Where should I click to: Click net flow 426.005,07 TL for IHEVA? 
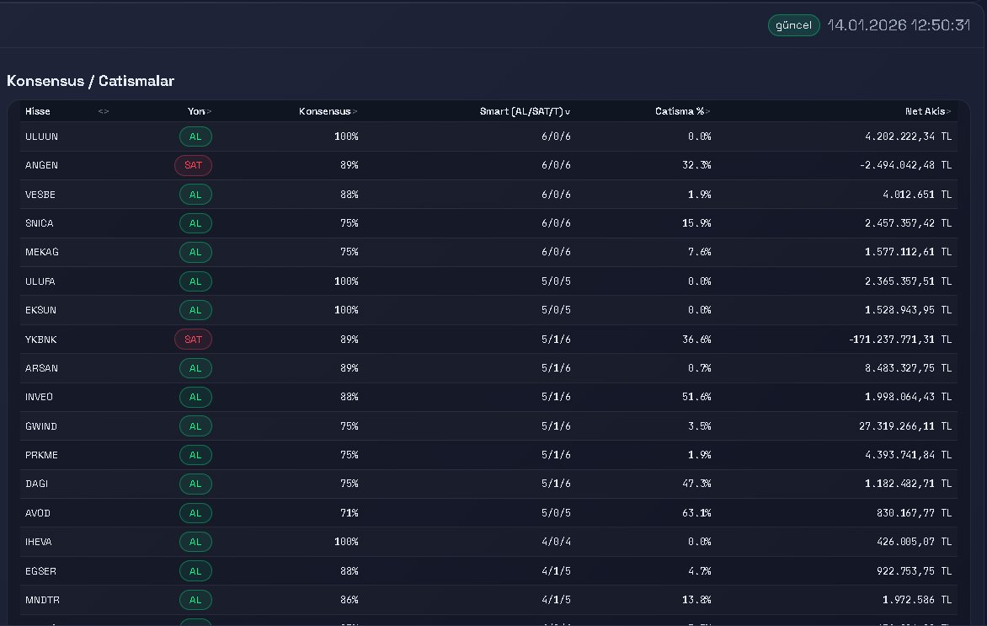click(x=914, y=542)
